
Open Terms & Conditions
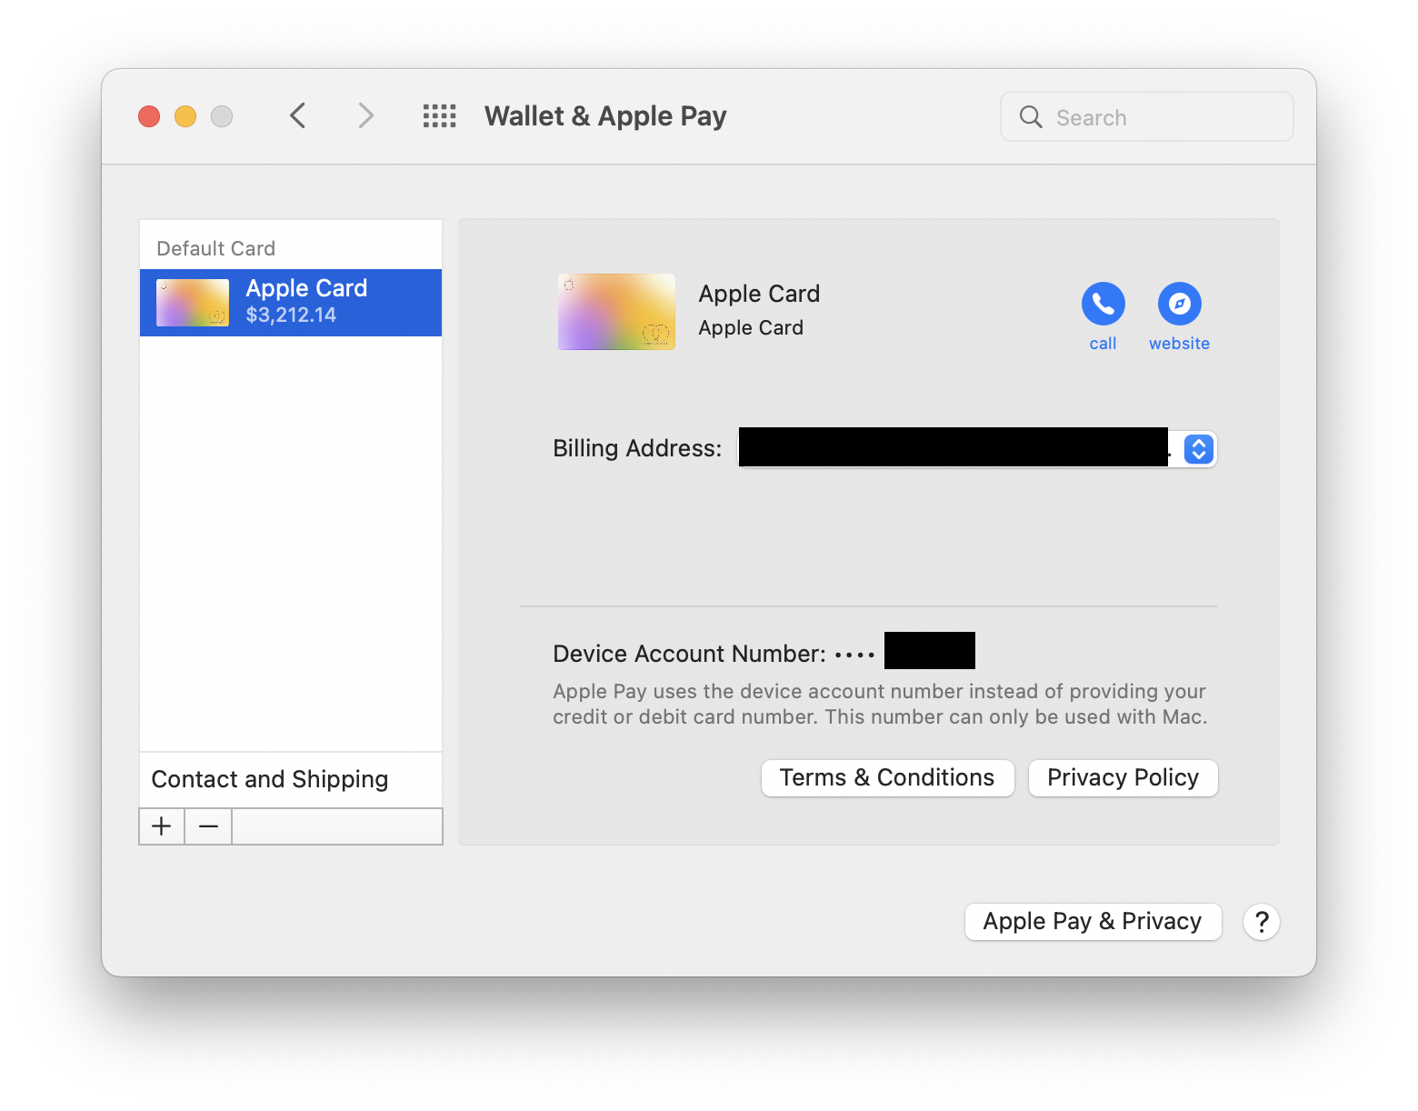(x=887, y=778)
